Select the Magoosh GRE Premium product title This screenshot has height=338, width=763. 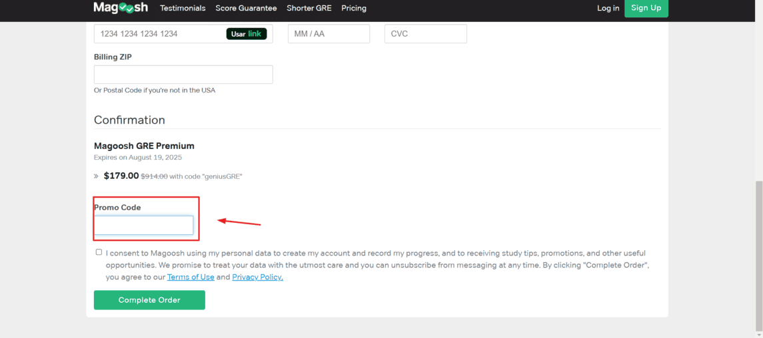[x=144, y=146]
